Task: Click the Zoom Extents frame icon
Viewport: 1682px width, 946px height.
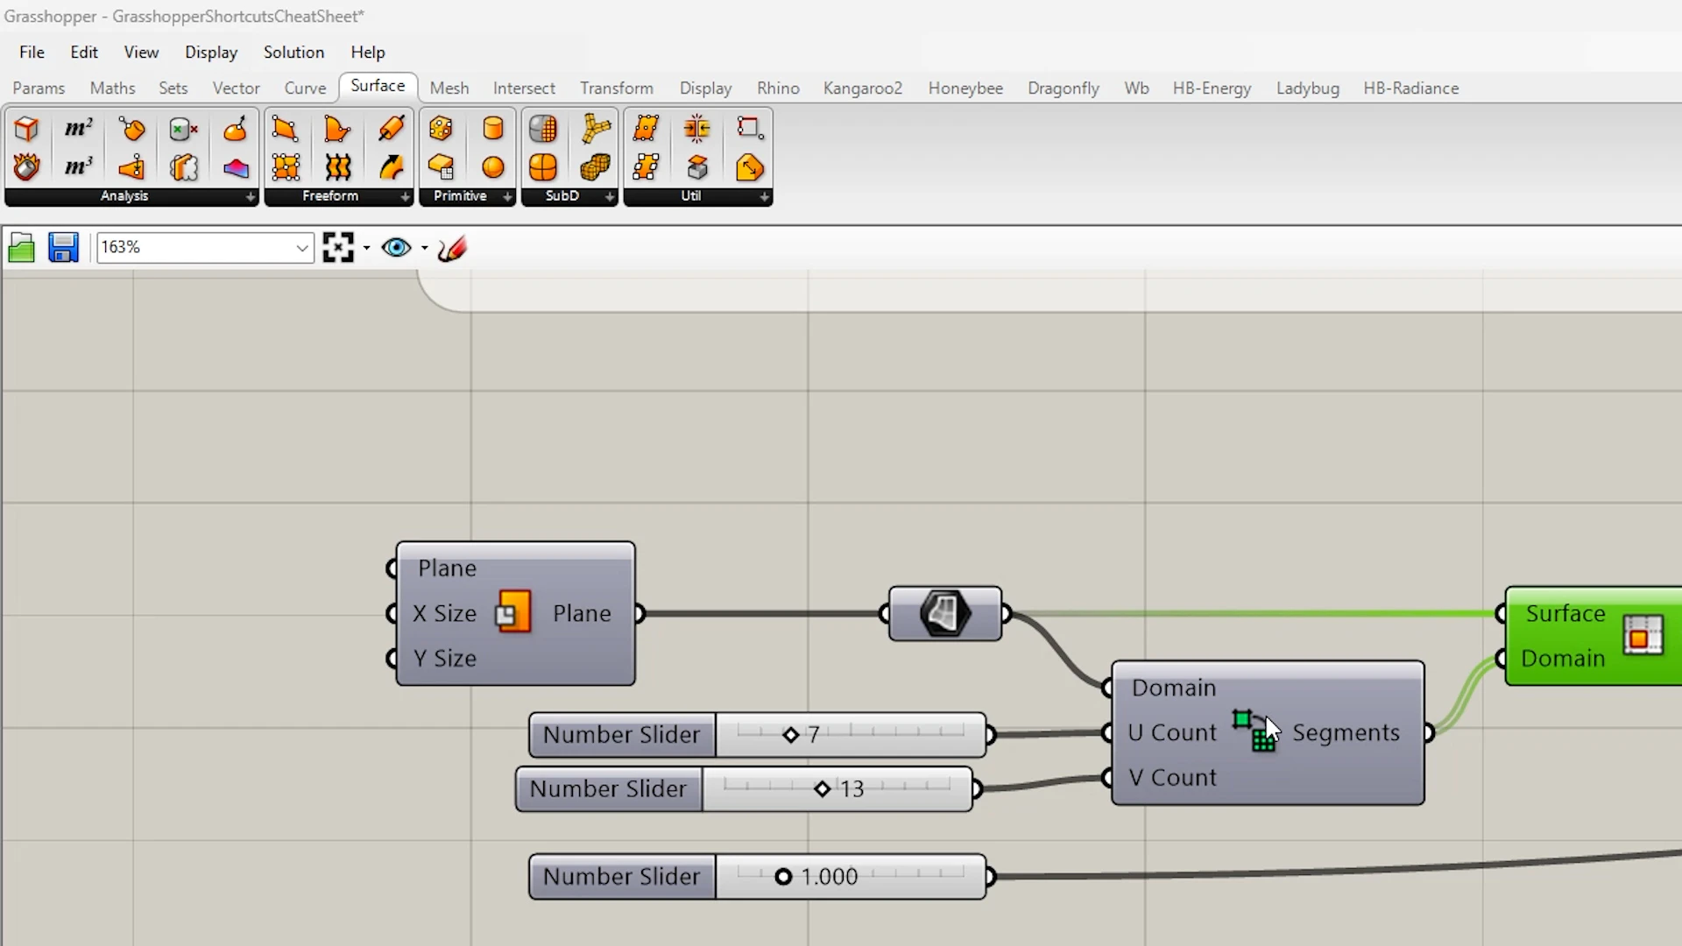Action: coord(338,248)
